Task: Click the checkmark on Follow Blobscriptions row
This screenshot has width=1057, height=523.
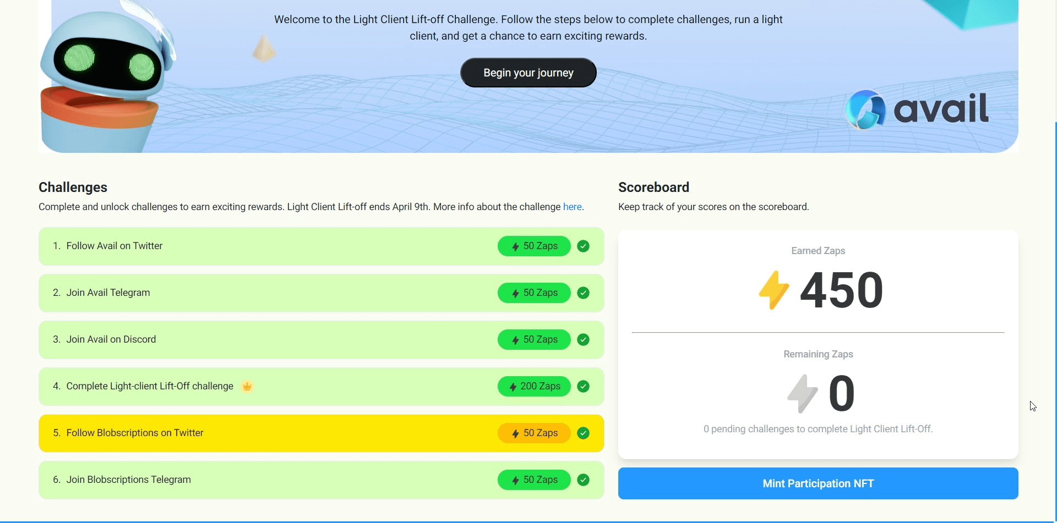Action: point(583,433)
